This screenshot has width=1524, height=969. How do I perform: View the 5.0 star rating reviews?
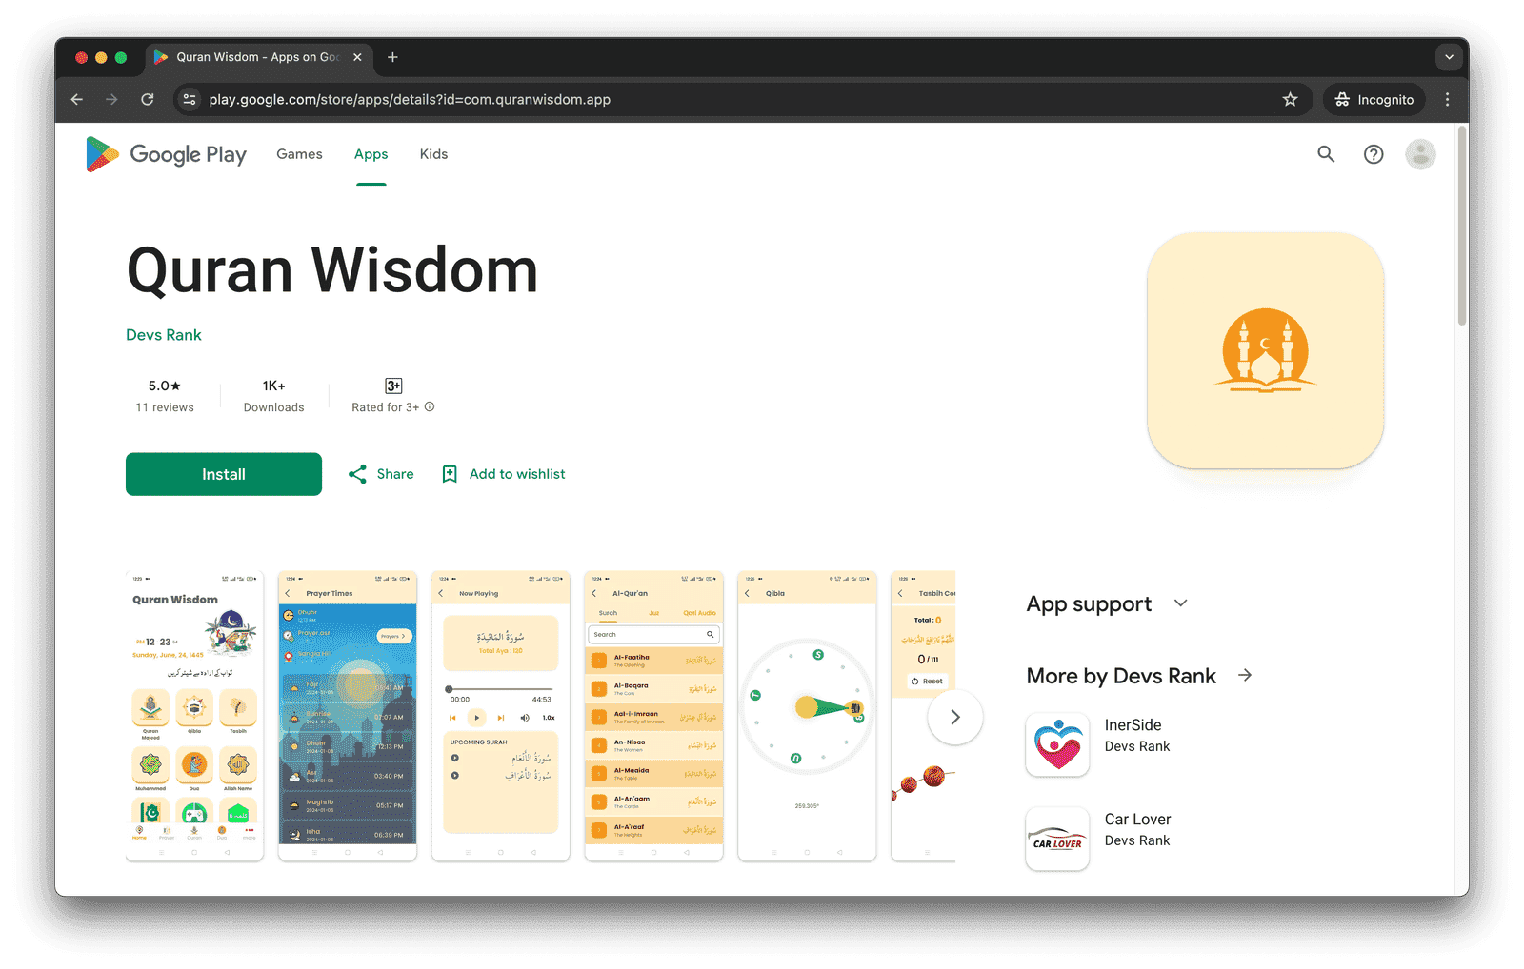(x=164, y=386)
